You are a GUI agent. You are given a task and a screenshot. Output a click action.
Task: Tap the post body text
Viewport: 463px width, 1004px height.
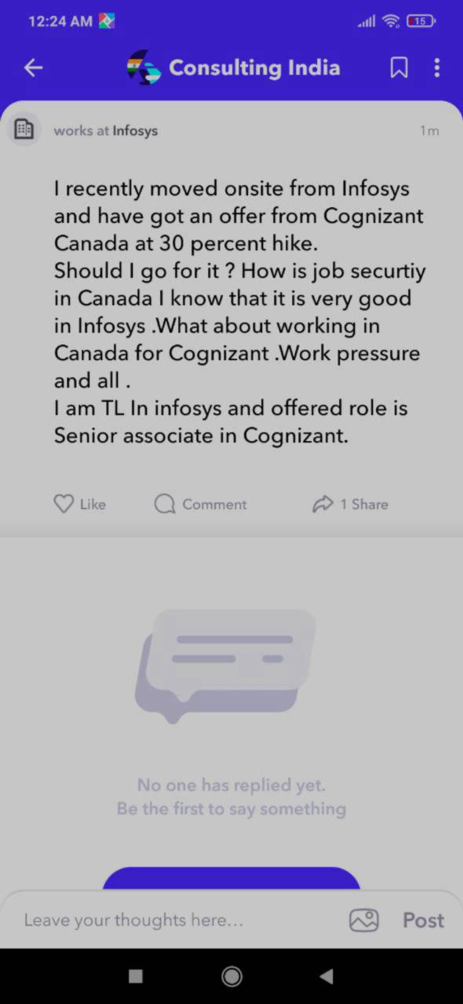point(239,312)
